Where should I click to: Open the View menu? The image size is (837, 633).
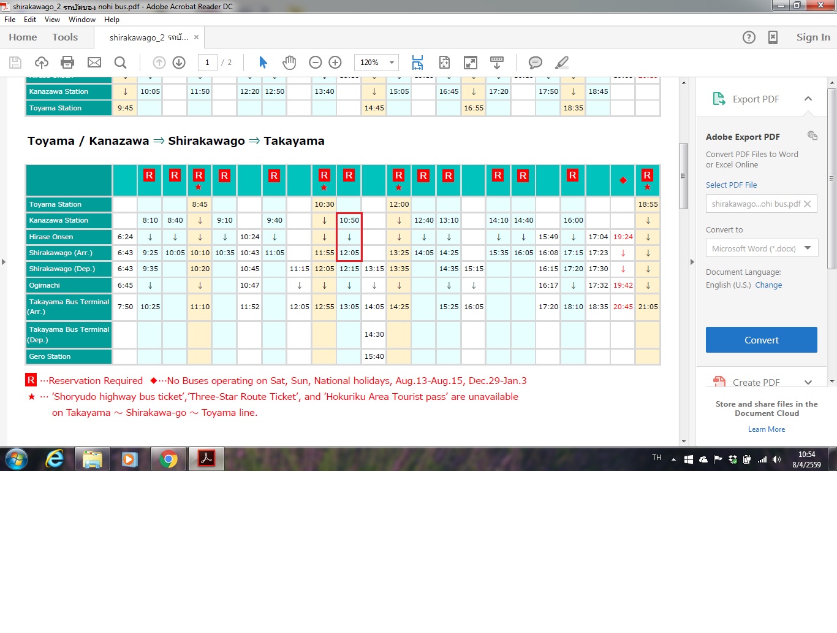(x=53, y=20)
